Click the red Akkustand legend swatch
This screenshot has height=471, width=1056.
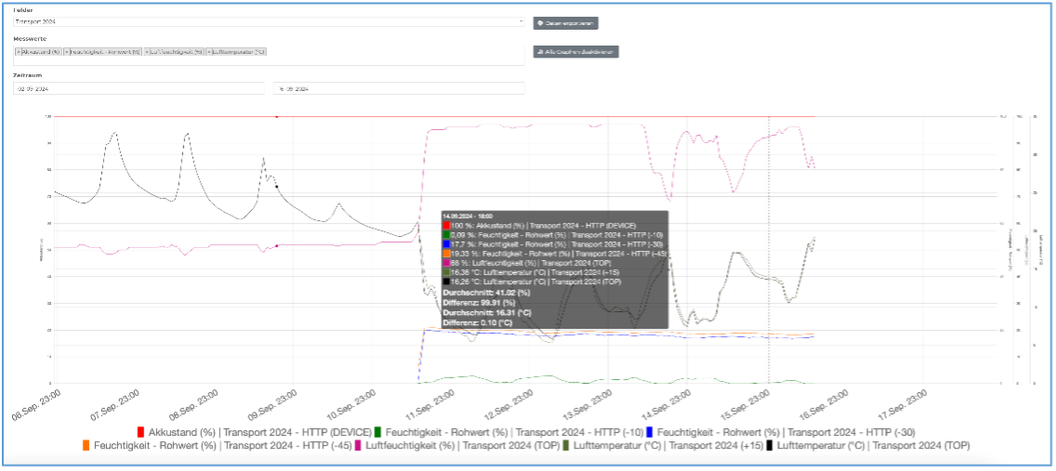(140, 432)
